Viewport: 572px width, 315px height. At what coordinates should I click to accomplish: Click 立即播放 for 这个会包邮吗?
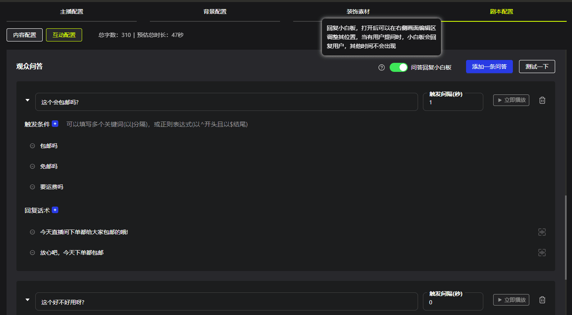tap(511, 100)
